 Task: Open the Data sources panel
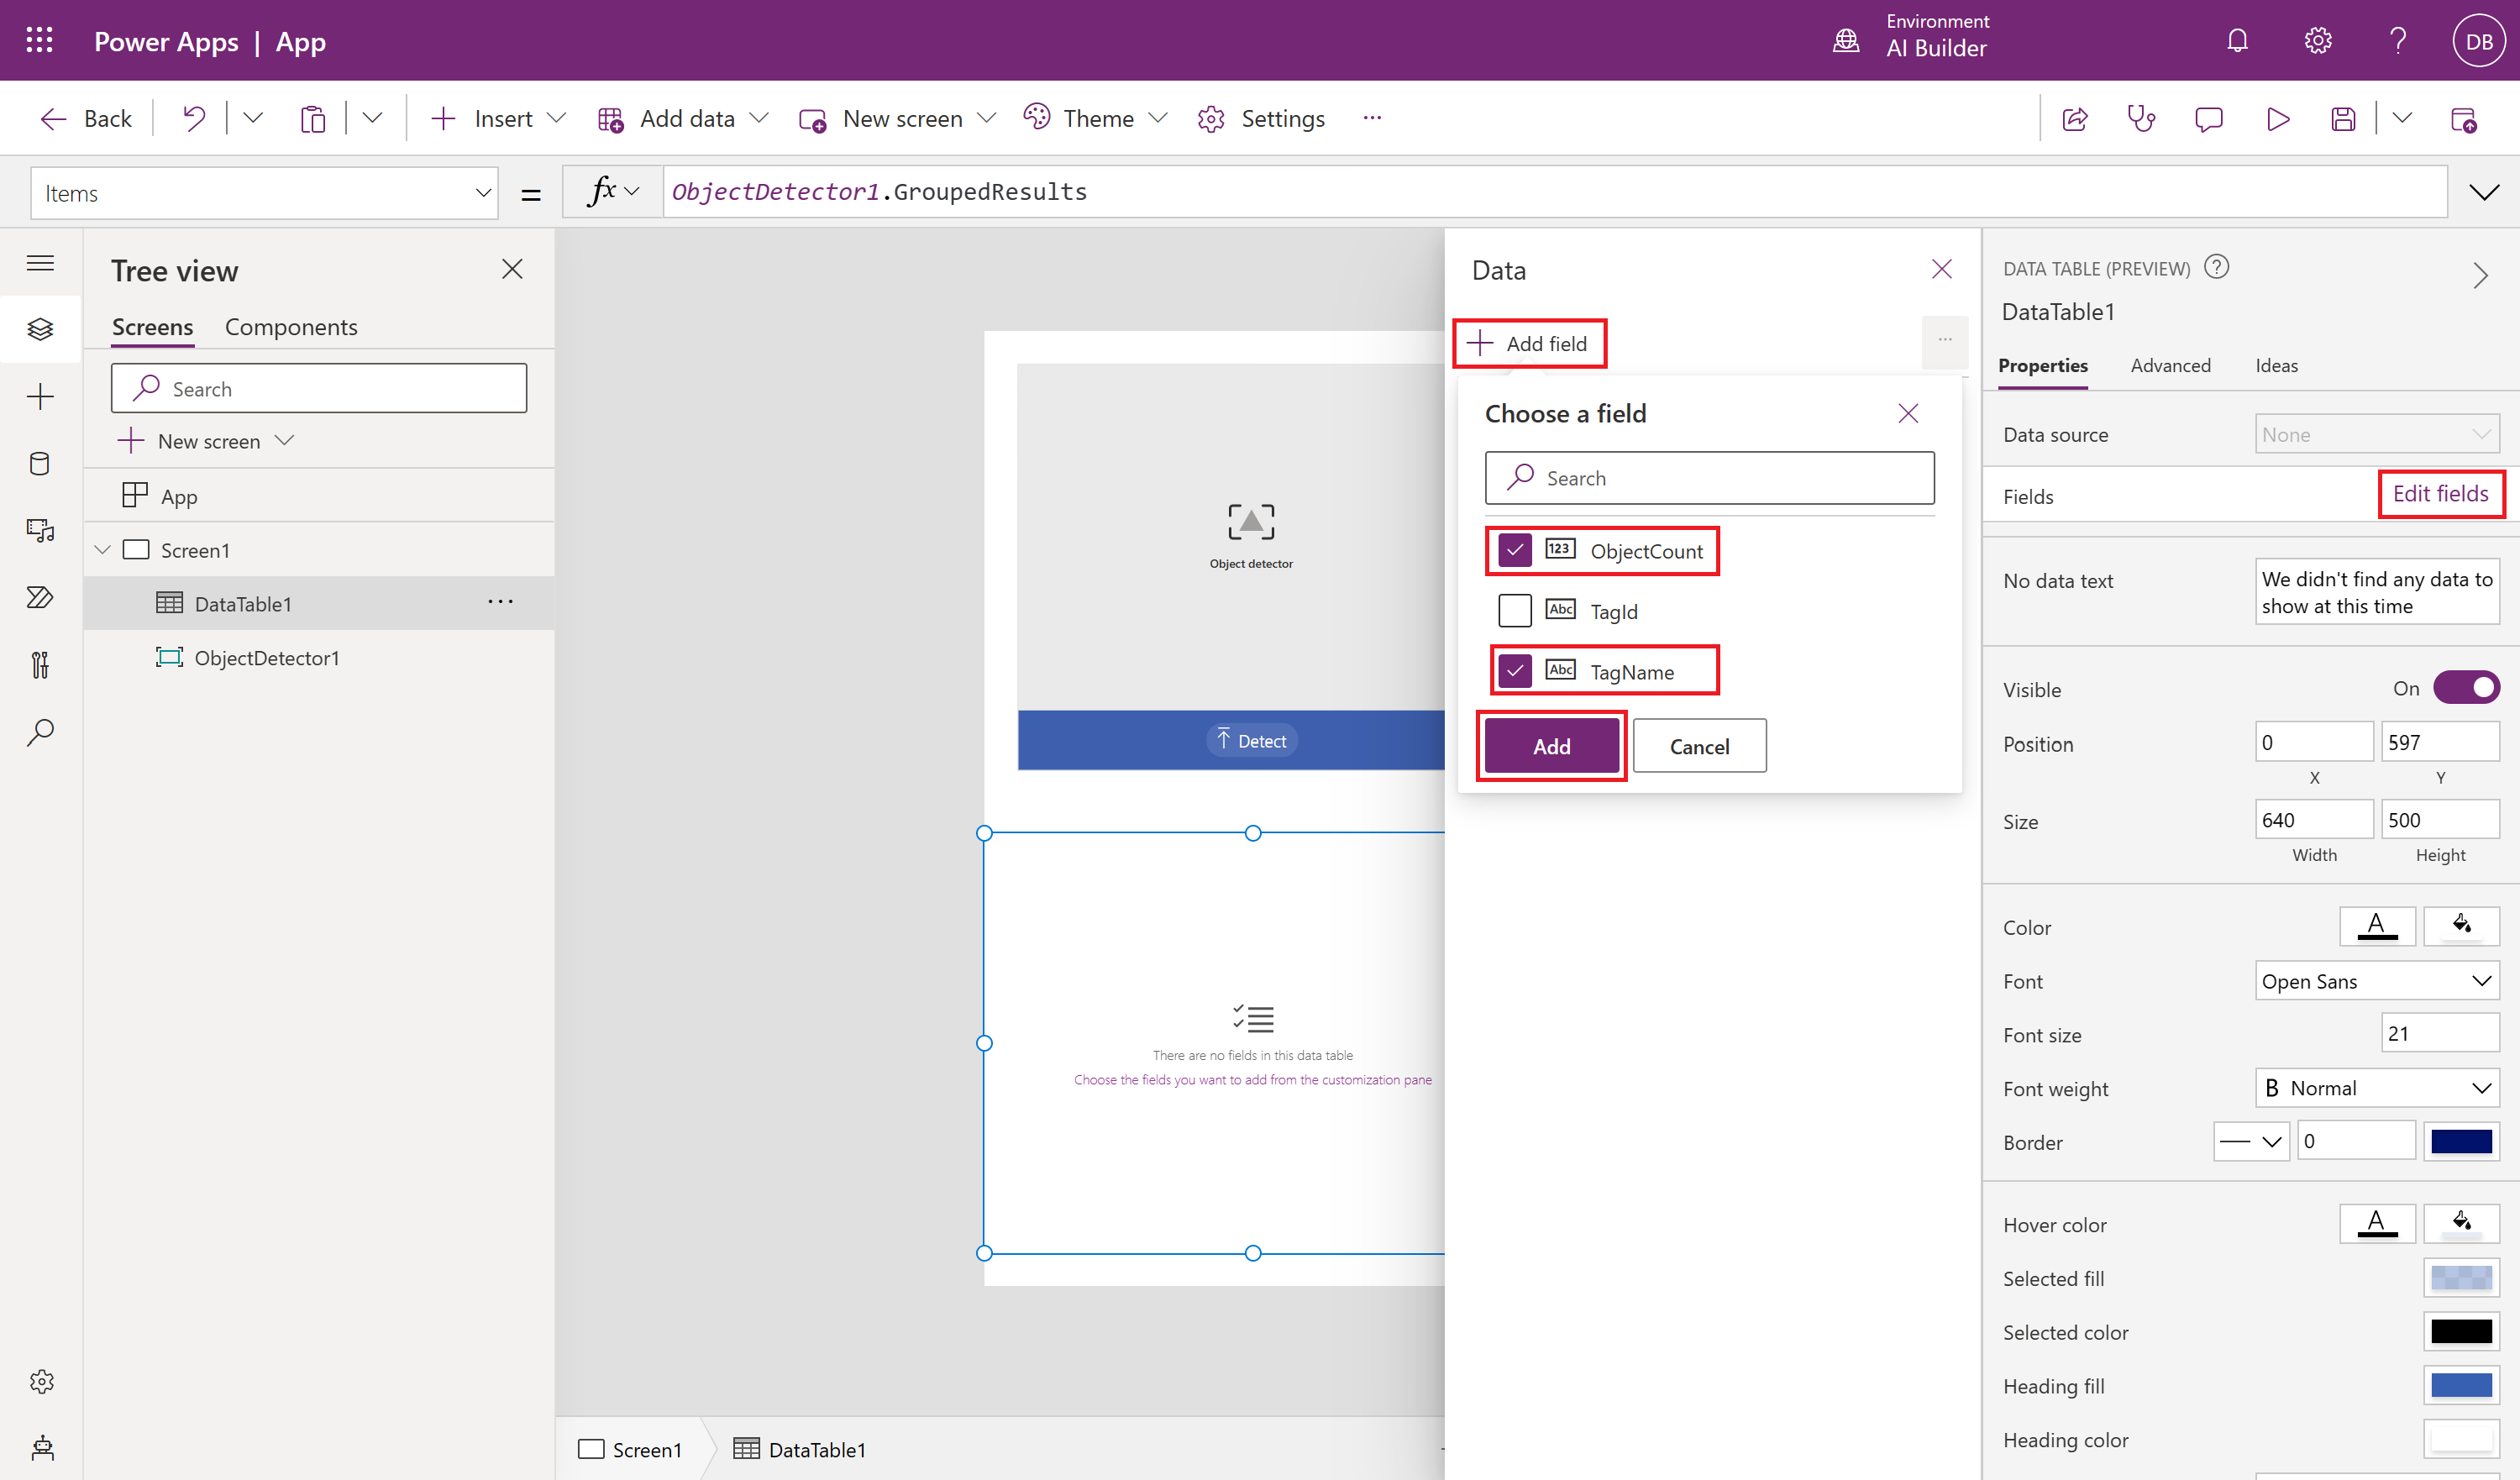pos(41,463)
